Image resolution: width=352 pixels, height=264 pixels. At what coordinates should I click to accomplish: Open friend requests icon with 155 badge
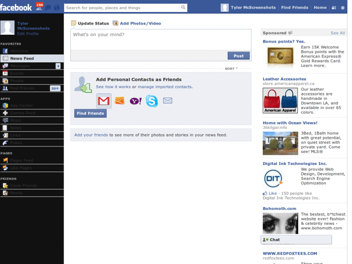(39, 7)
